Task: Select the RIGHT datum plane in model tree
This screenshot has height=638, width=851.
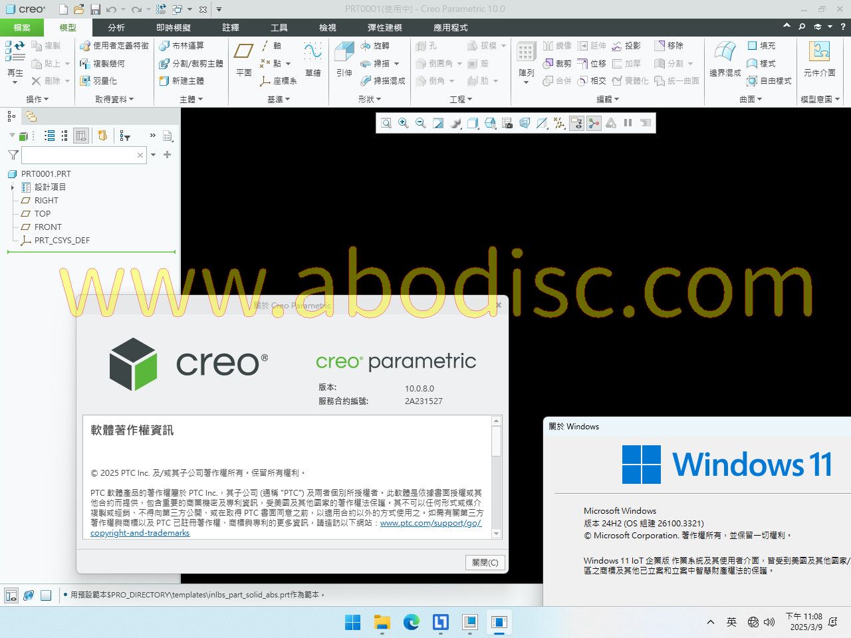Action: pos(47,201)
